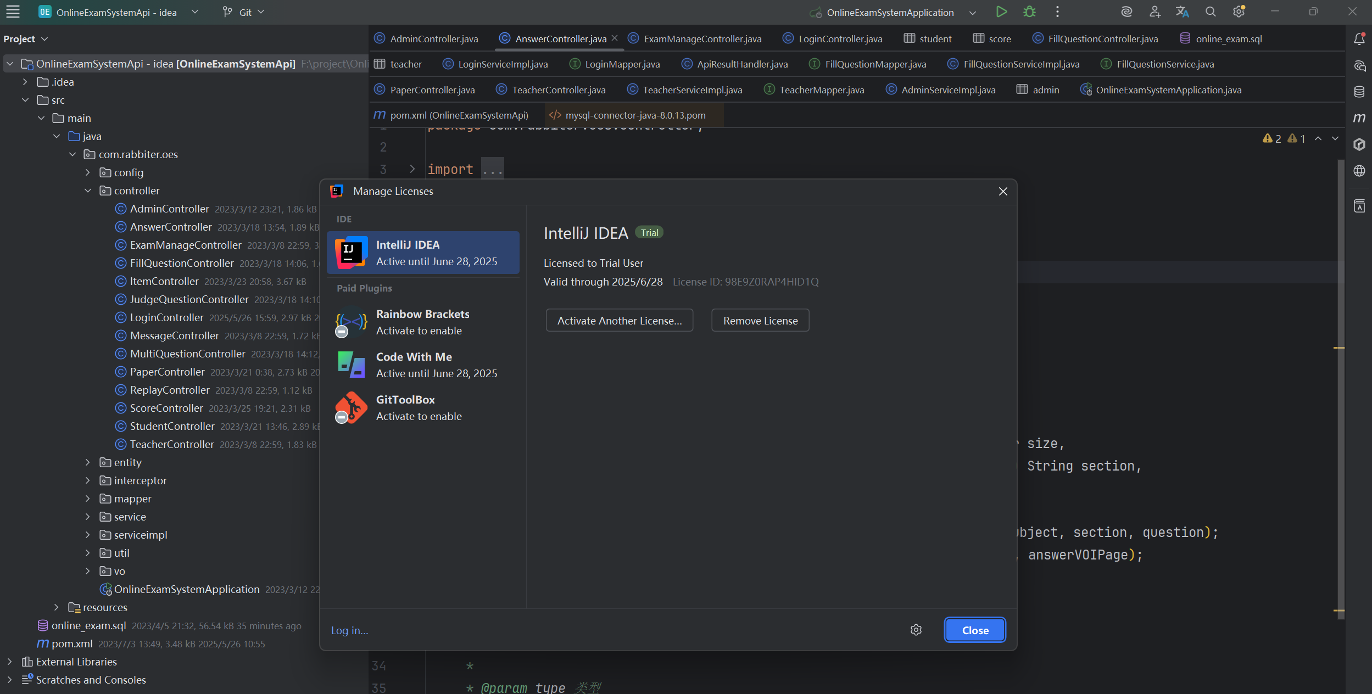Click the translation plugin icon
This screenshot has width=1372, height=694.
[1183, 12]
